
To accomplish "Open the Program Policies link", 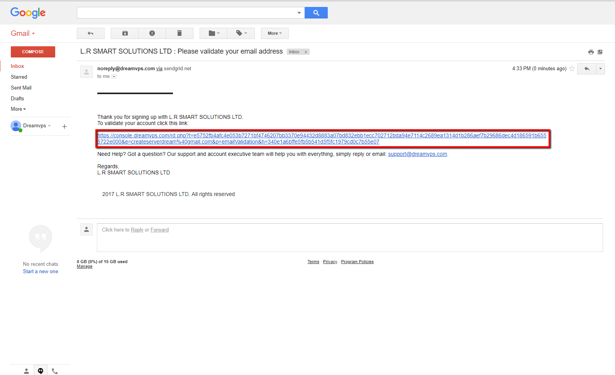I will pos(357,262).
